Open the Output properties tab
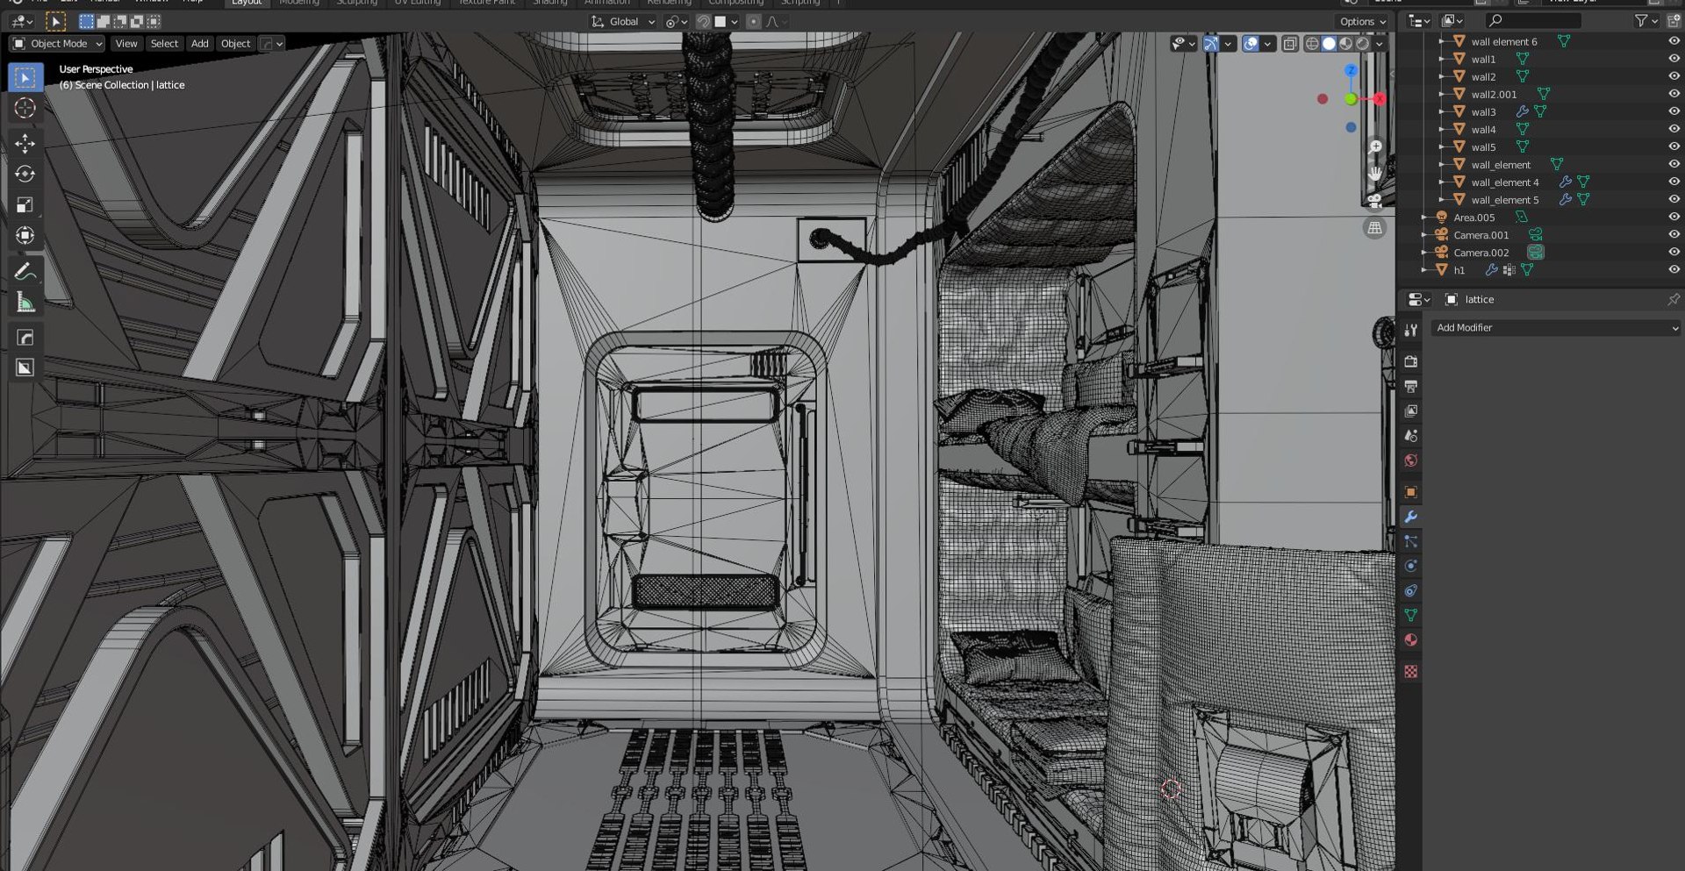The image size is (1685, 871). tap(1410, 386)
